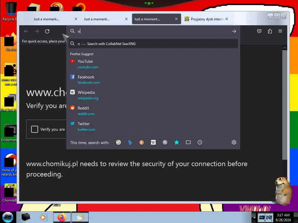
Task: Open search settings gear icon
Action: [234, 142]
